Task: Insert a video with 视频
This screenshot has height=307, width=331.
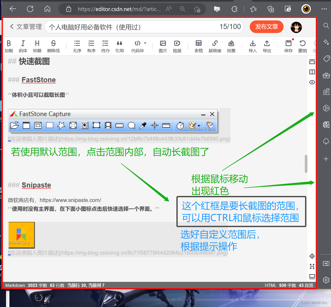Action: pyautogui.click(x=177, y=46)
